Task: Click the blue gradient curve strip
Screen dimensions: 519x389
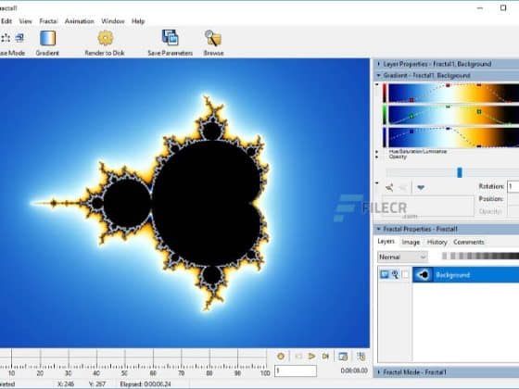Action: coord(453,137)
